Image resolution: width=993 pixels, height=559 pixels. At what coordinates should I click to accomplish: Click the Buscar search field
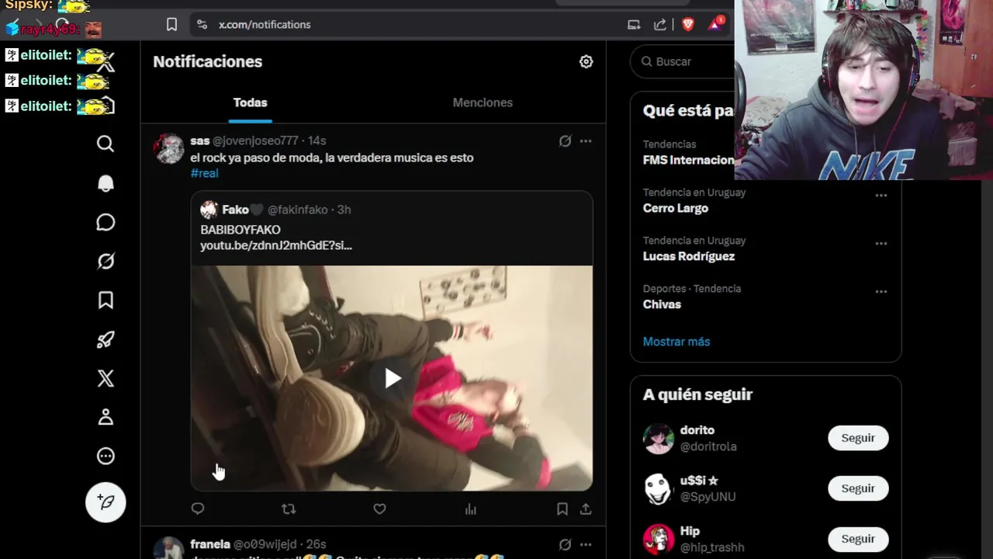[683, 61]
